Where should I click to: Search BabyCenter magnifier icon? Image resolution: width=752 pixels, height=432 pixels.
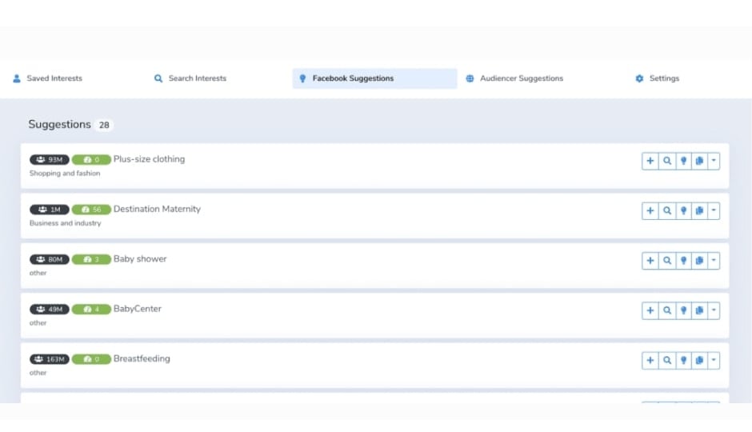(666, 310)
